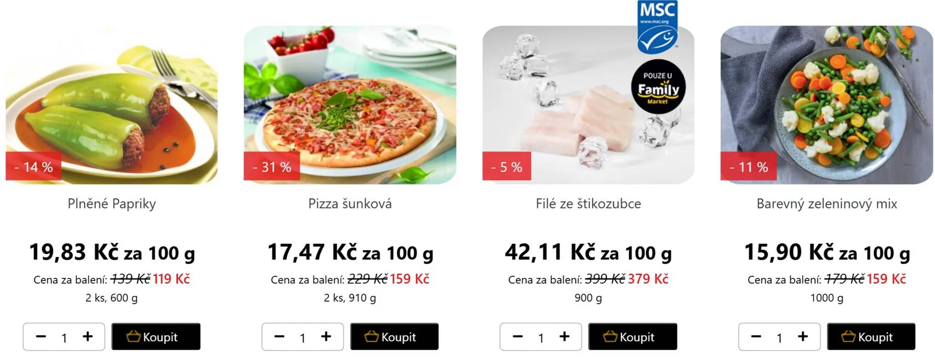
Task: Add one more Barevný zeleninový mix
Action: click(803, 337)
